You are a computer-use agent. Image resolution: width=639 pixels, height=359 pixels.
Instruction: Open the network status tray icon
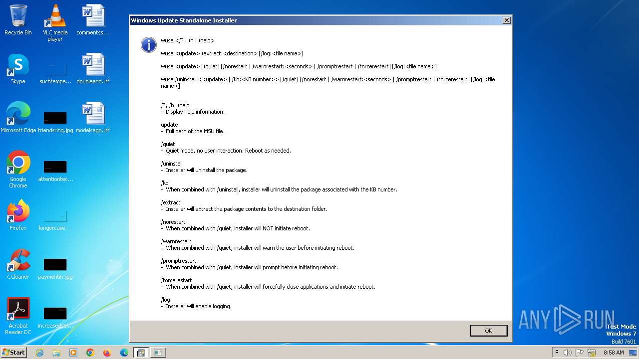point(592,353)
